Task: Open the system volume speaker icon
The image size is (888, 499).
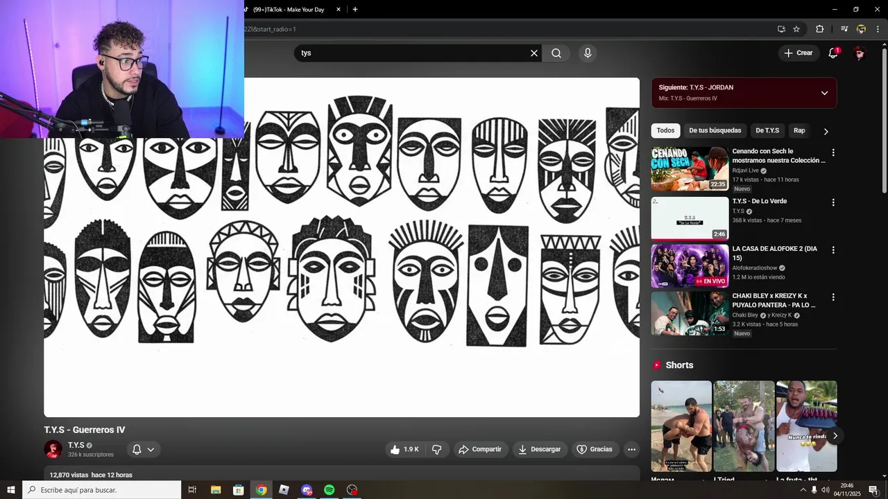Action: tap(826, 490)
